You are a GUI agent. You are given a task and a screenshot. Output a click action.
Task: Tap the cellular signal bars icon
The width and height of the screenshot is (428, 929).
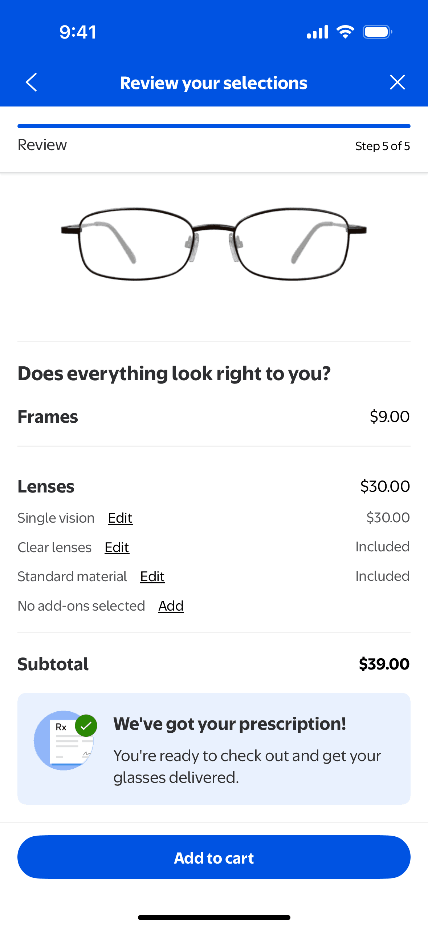(x=318, y=32)
